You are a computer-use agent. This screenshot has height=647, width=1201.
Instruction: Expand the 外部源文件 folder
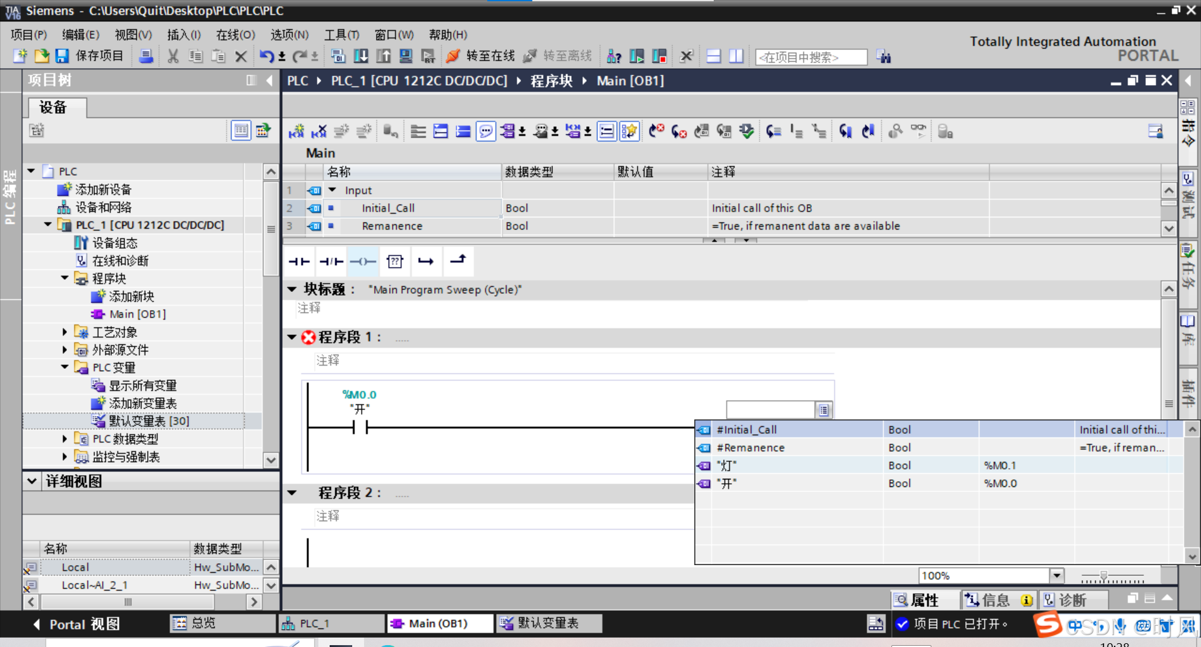(65, 350)
